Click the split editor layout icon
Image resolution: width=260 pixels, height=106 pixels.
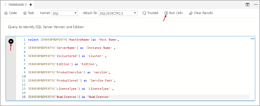click(247, 5)
